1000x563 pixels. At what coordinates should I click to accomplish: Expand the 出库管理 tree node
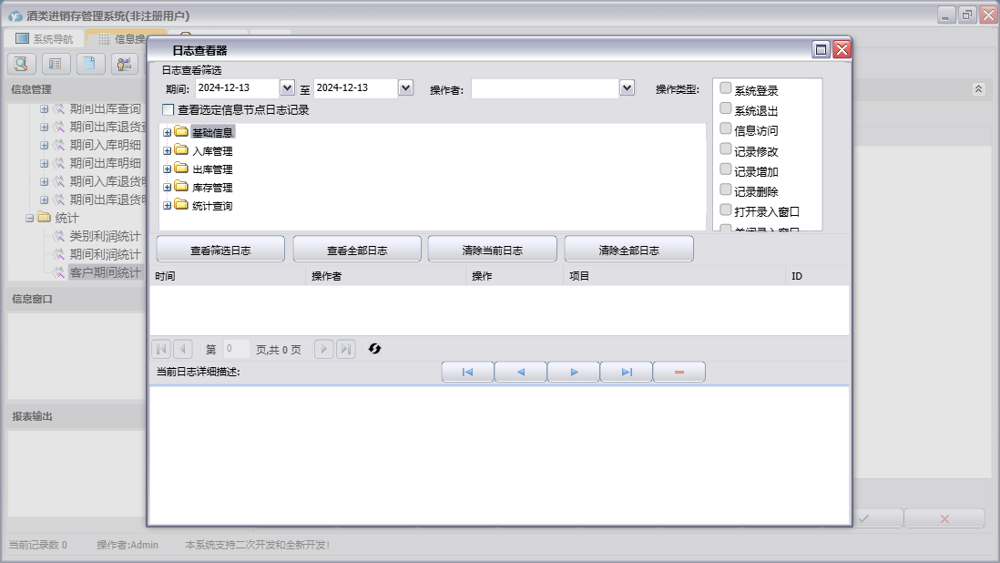tap(167, 169)
